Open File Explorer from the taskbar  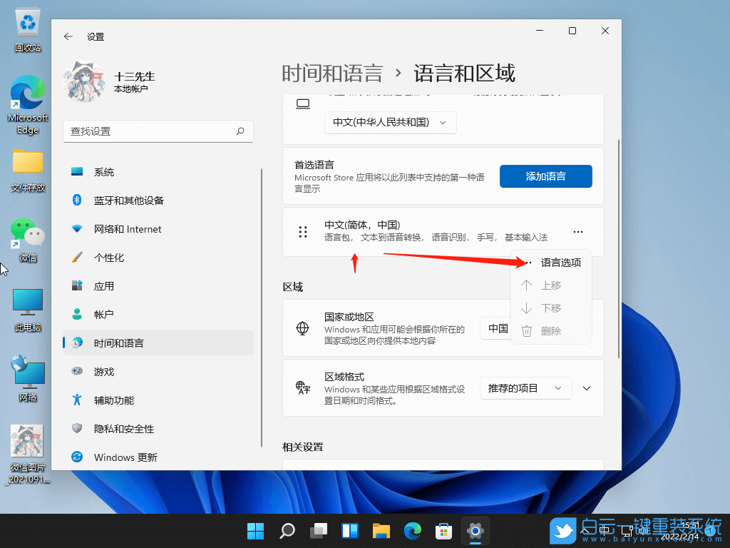pyautogui.click(x=381, y=531)
